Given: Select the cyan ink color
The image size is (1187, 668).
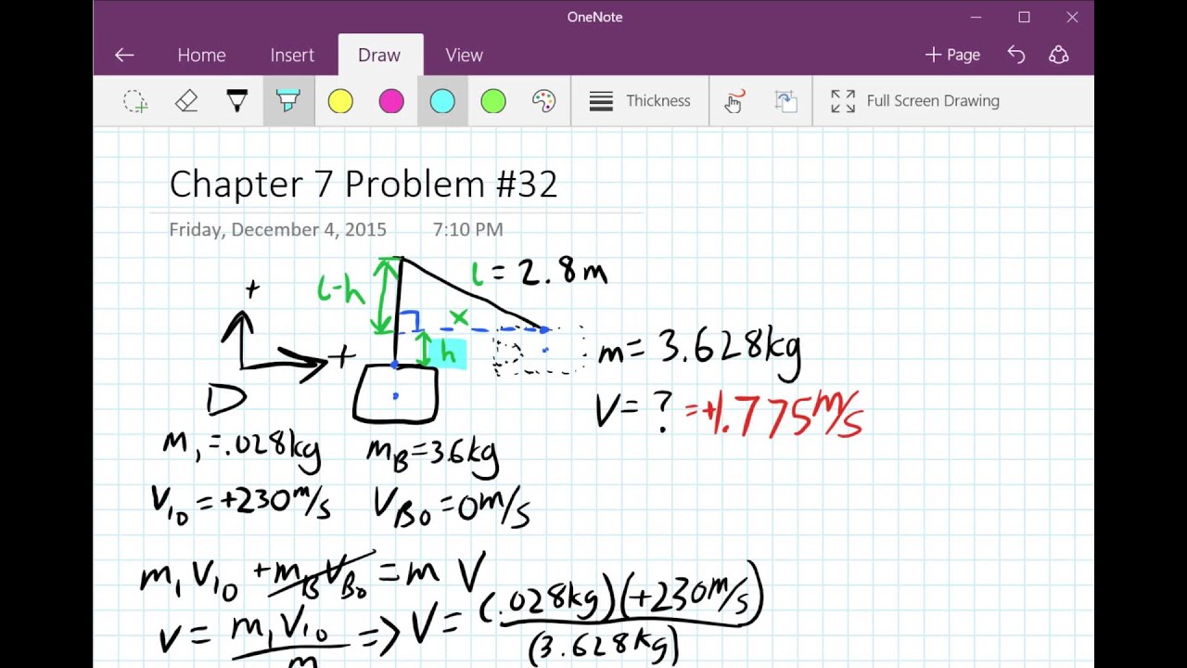Looking at the screenshot, I should pyautogui.click(x=442, y=101).
